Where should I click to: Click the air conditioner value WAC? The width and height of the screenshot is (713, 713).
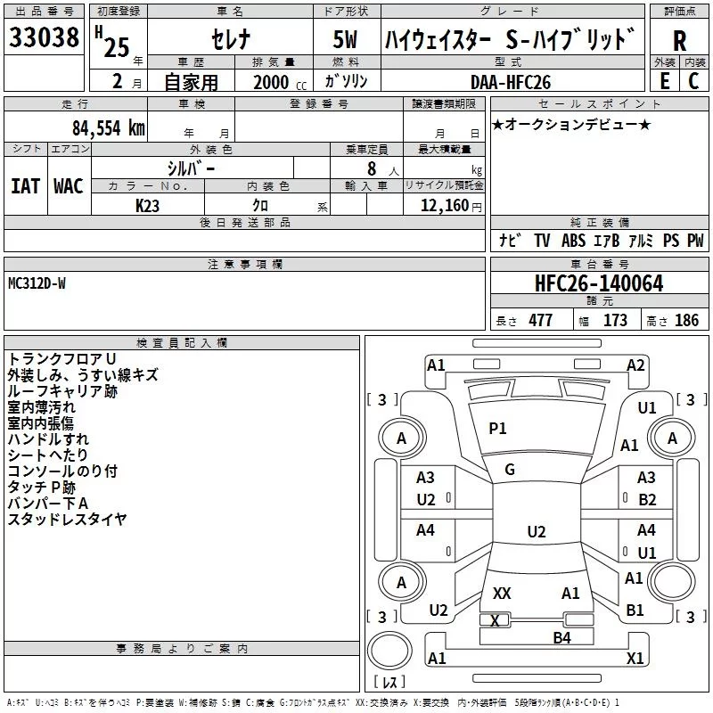[x=69, y=186]
